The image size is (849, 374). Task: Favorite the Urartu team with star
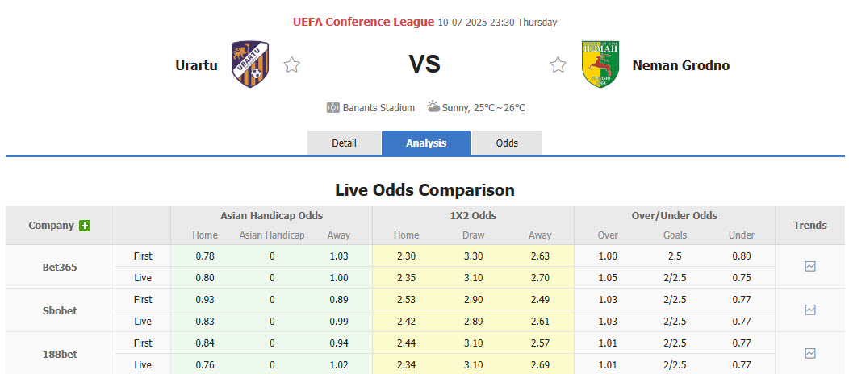pyautogui.click(x=291, y=65)
